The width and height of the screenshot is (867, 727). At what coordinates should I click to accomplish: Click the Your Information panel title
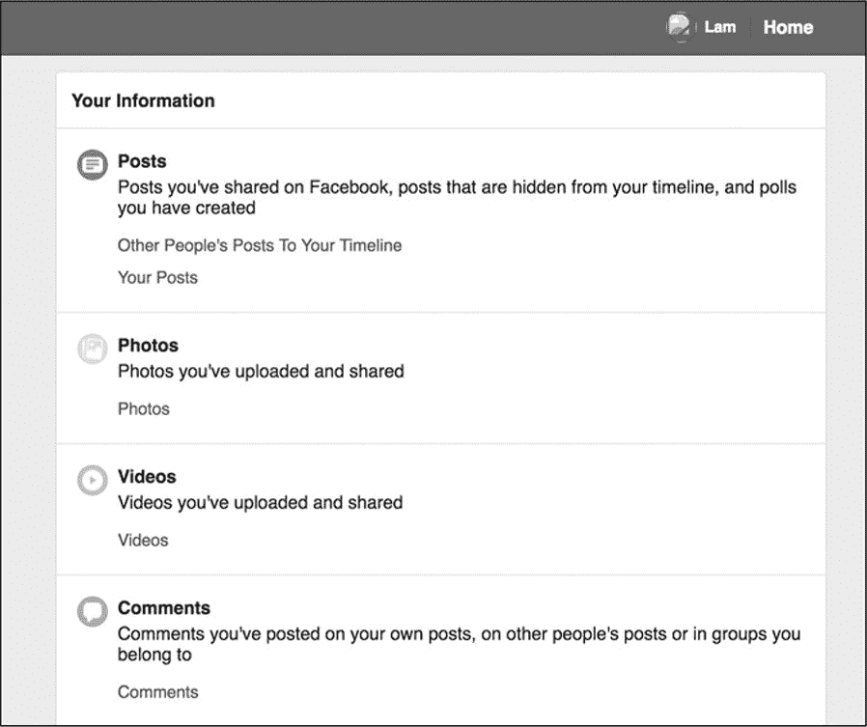143,100
